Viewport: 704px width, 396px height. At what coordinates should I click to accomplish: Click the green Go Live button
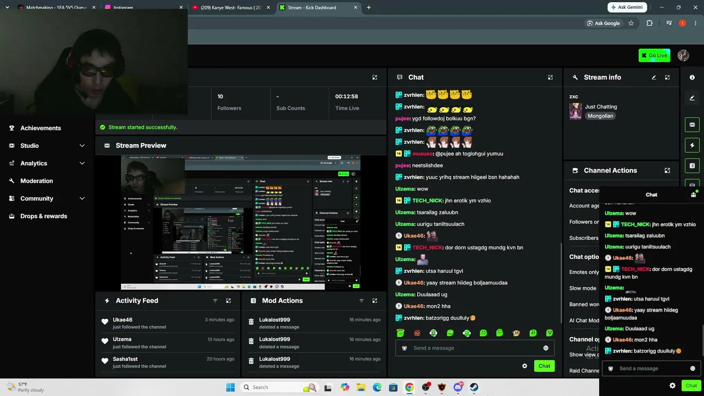click(x=654, y=55)
